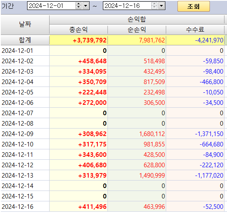Click 수수료 value -466,800

click(x=211, y=82)
